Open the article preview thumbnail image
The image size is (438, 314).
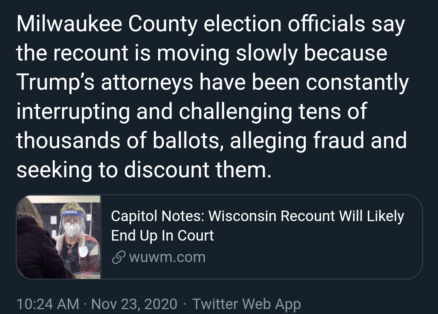pyautogui.click(x=58, y=237)
